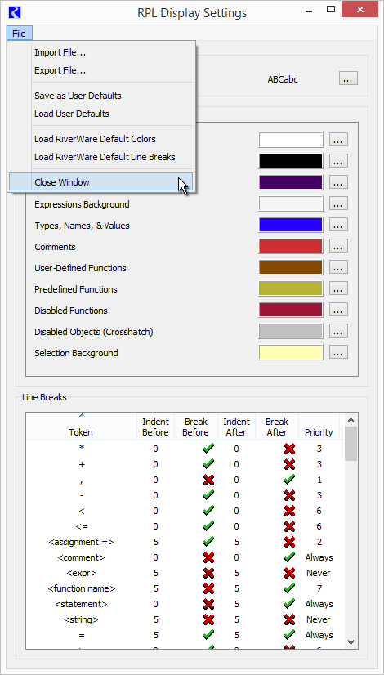This screenshot has height=675, width=384.
Task: Toggle Break After checkmark for <statement>
Action: coord(290,604)
